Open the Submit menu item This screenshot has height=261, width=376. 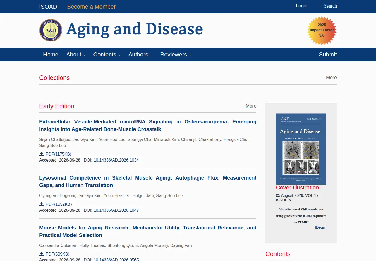(328, 55)
